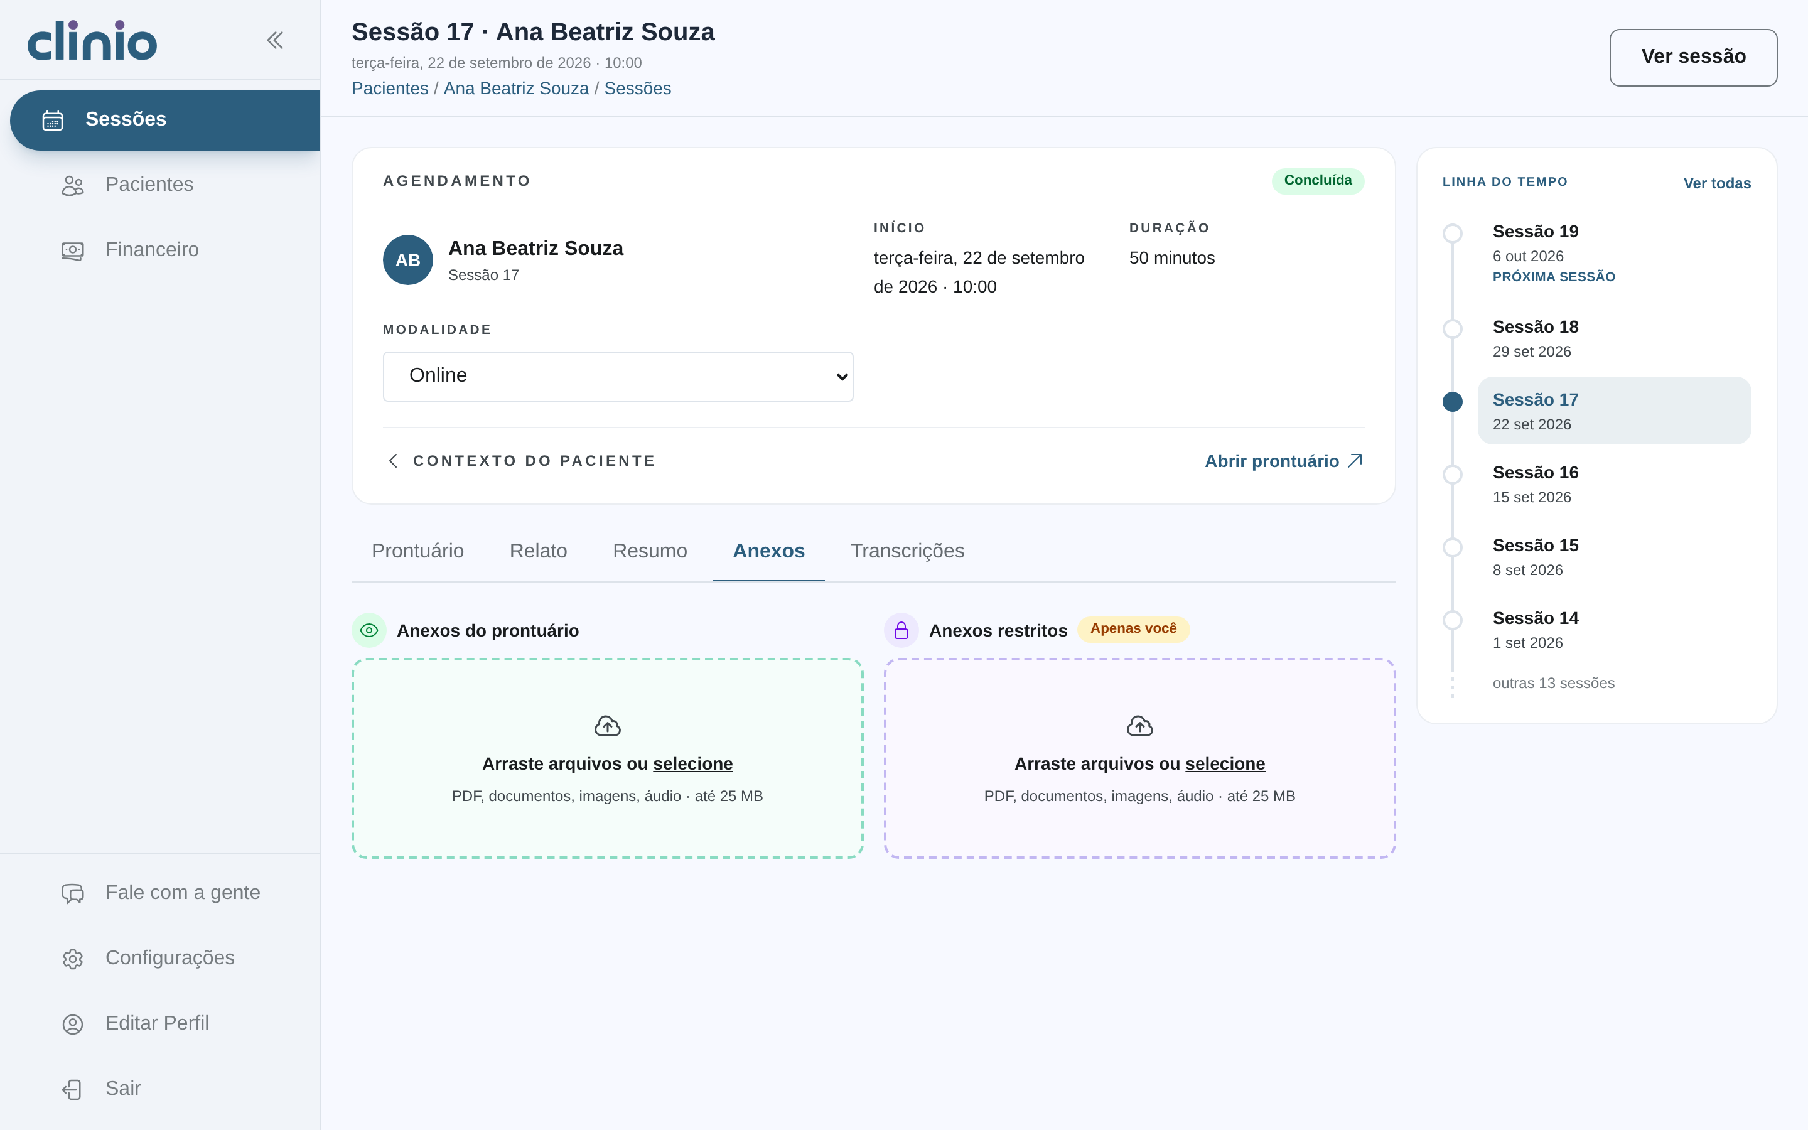
Task: Click the AB patient avatar
Action: [408, 260]
